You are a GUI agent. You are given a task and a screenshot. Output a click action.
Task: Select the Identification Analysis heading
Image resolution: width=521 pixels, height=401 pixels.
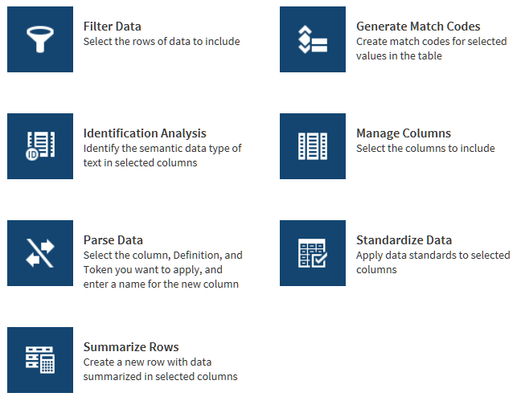pyautogui.click(x=145, y=133)
